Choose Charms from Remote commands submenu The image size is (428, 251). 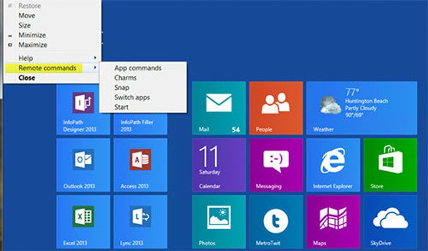(143, 78)
